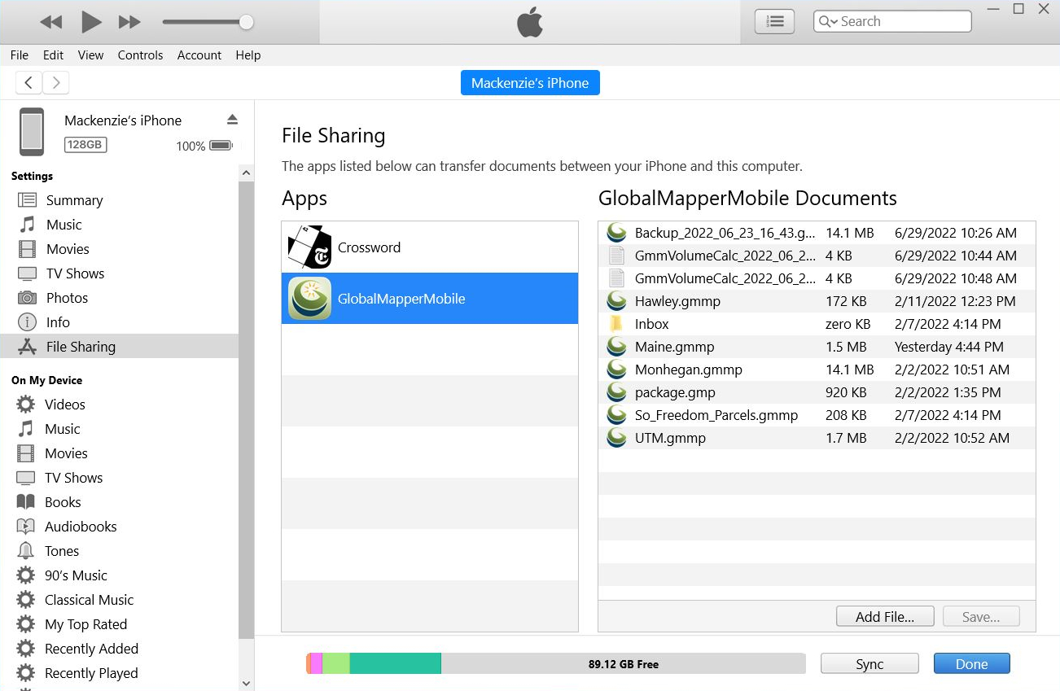Screen dimensions: 1060x691
Task: Click the Fast-forward next track icon
Action: click(x=129, y=22)
